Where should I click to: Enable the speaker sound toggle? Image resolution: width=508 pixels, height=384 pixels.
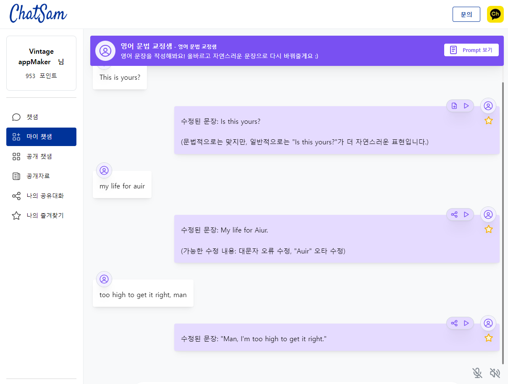[x=495, y=373]
